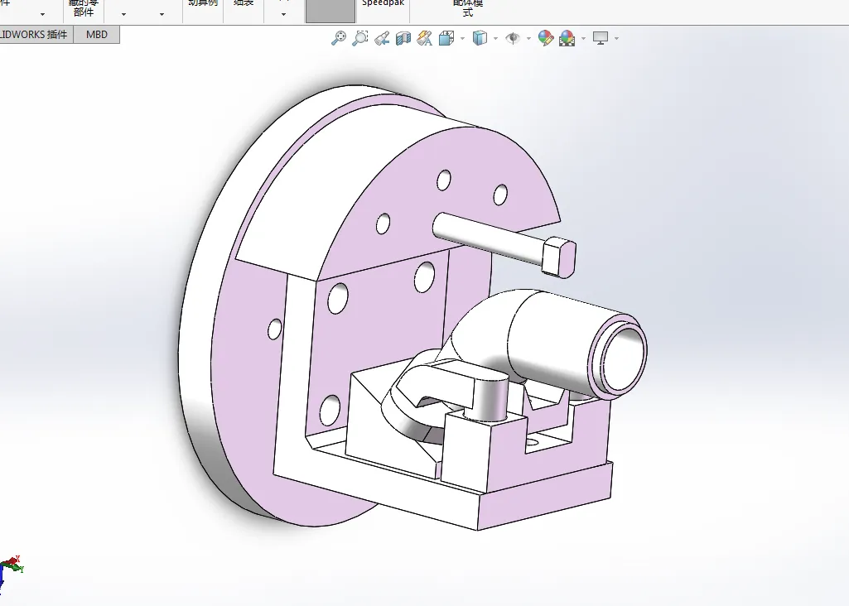Image resolution: width=849 pixels, height=606 pixels.
Task: Go back to the Previous View
Action: [x=382, y=38]
